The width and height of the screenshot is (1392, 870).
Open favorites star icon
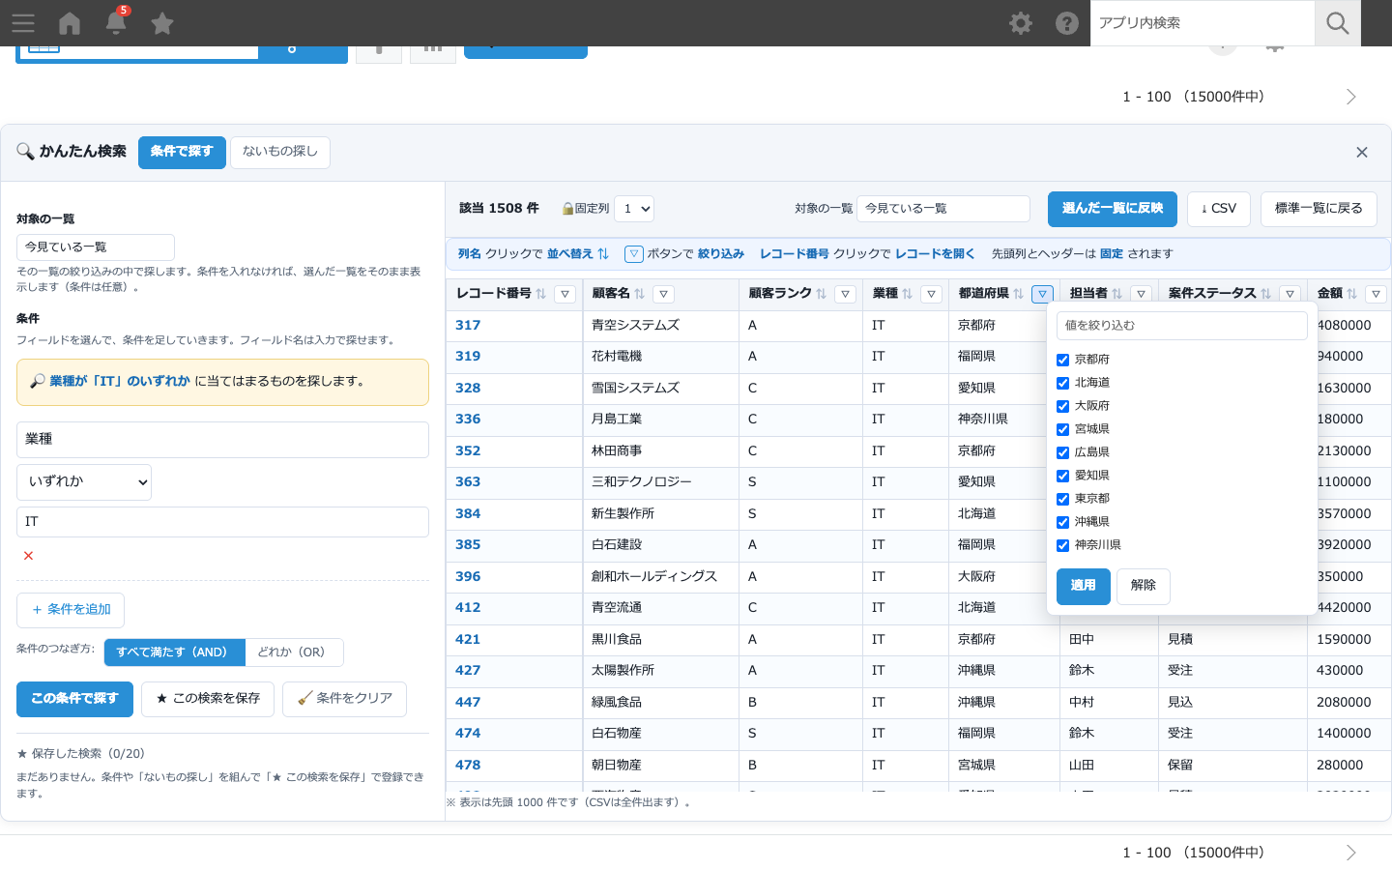[x=162, y=23]
